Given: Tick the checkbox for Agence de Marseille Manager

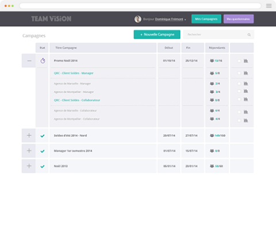Looking at the screenshot, I should point(239,83).
